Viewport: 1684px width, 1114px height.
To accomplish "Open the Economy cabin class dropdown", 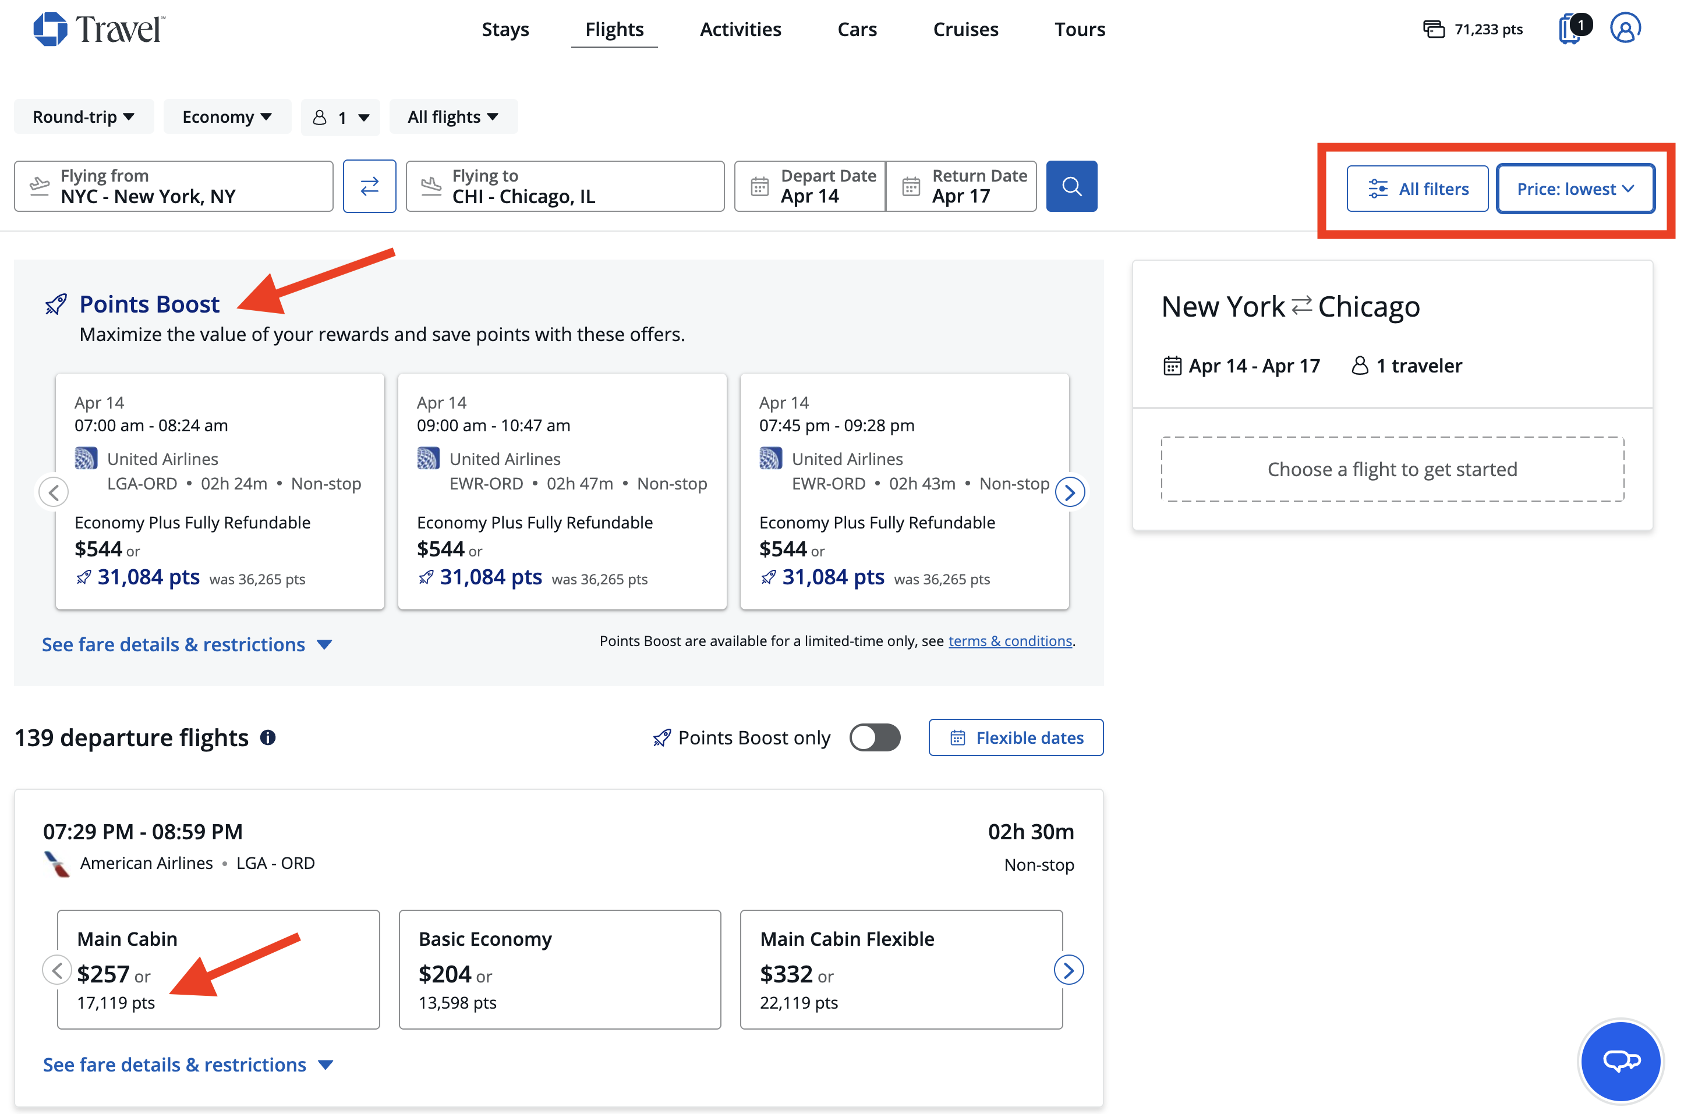I will pyautogui.click(x=228, y=116).
